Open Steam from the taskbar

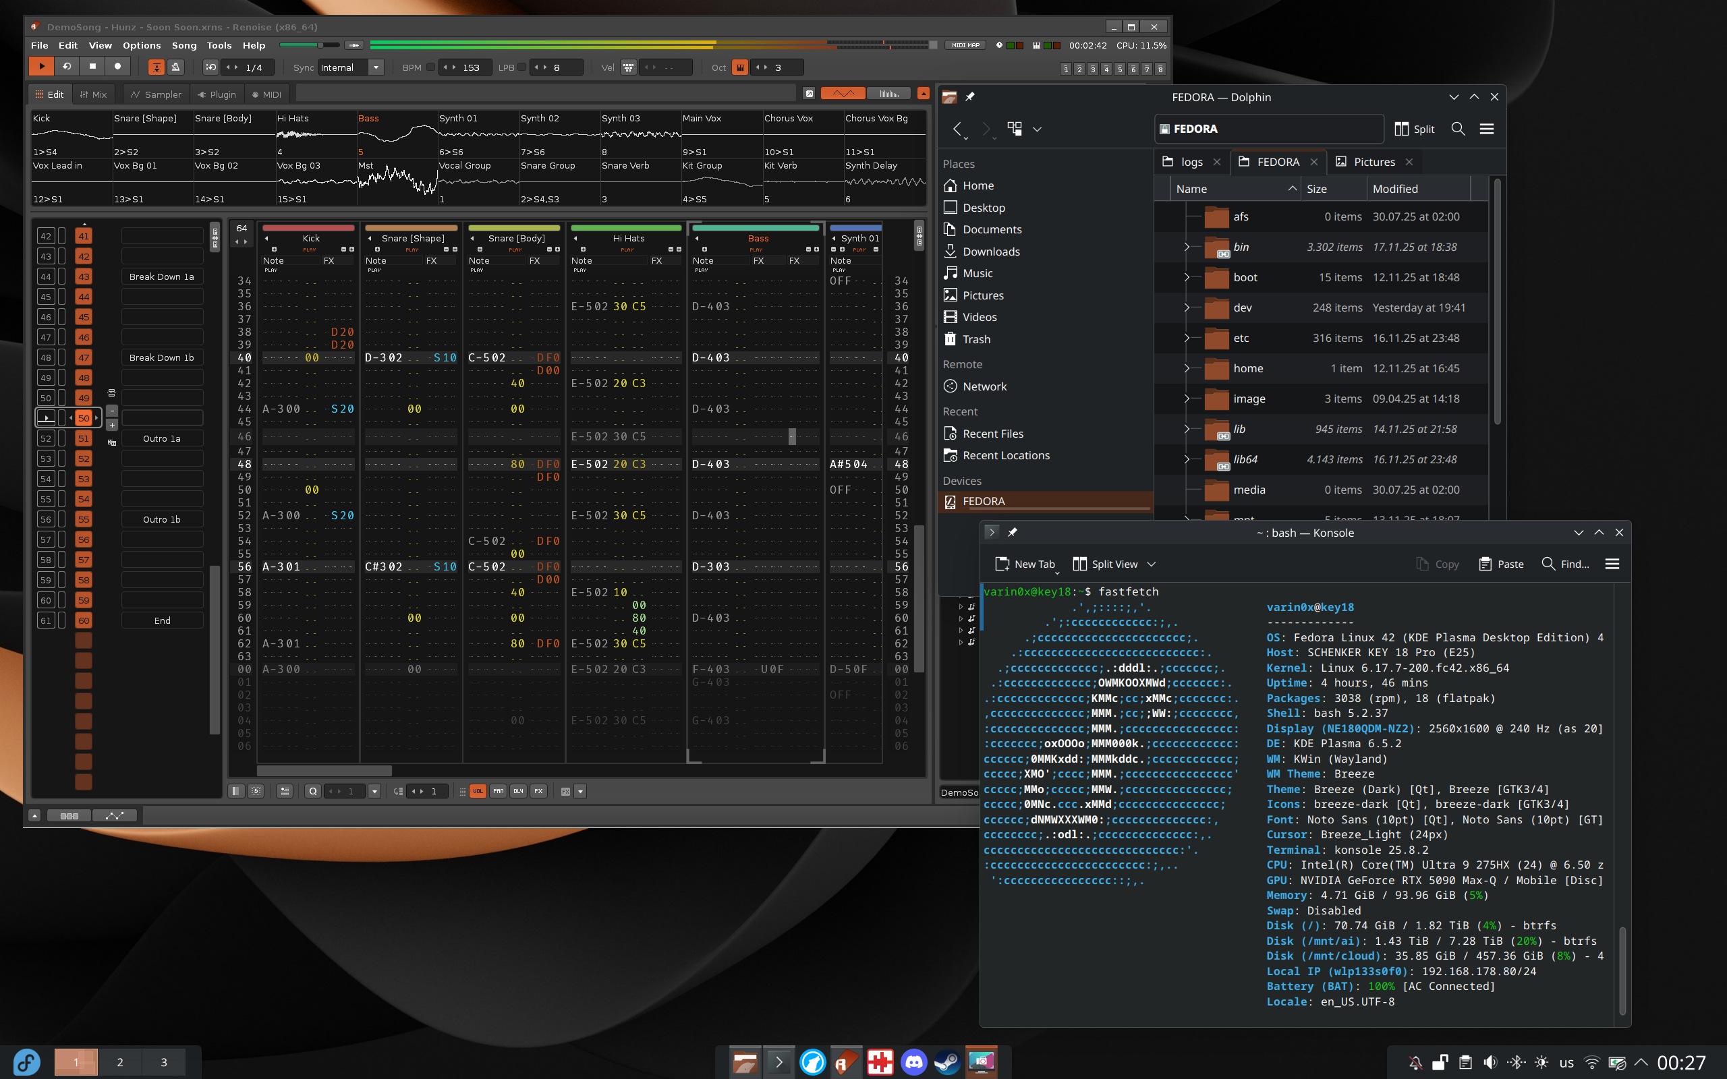coord(947,1062)
